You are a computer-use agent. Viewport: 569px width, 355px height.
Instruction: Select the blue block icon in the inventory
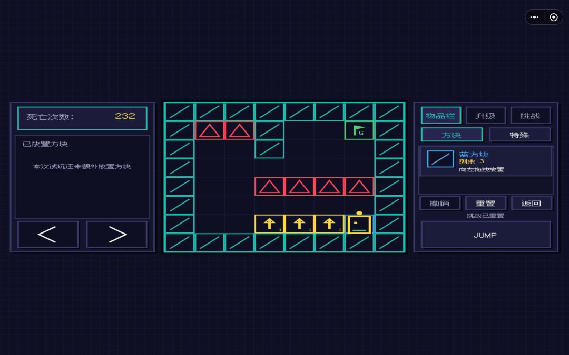tap(440, 159)
